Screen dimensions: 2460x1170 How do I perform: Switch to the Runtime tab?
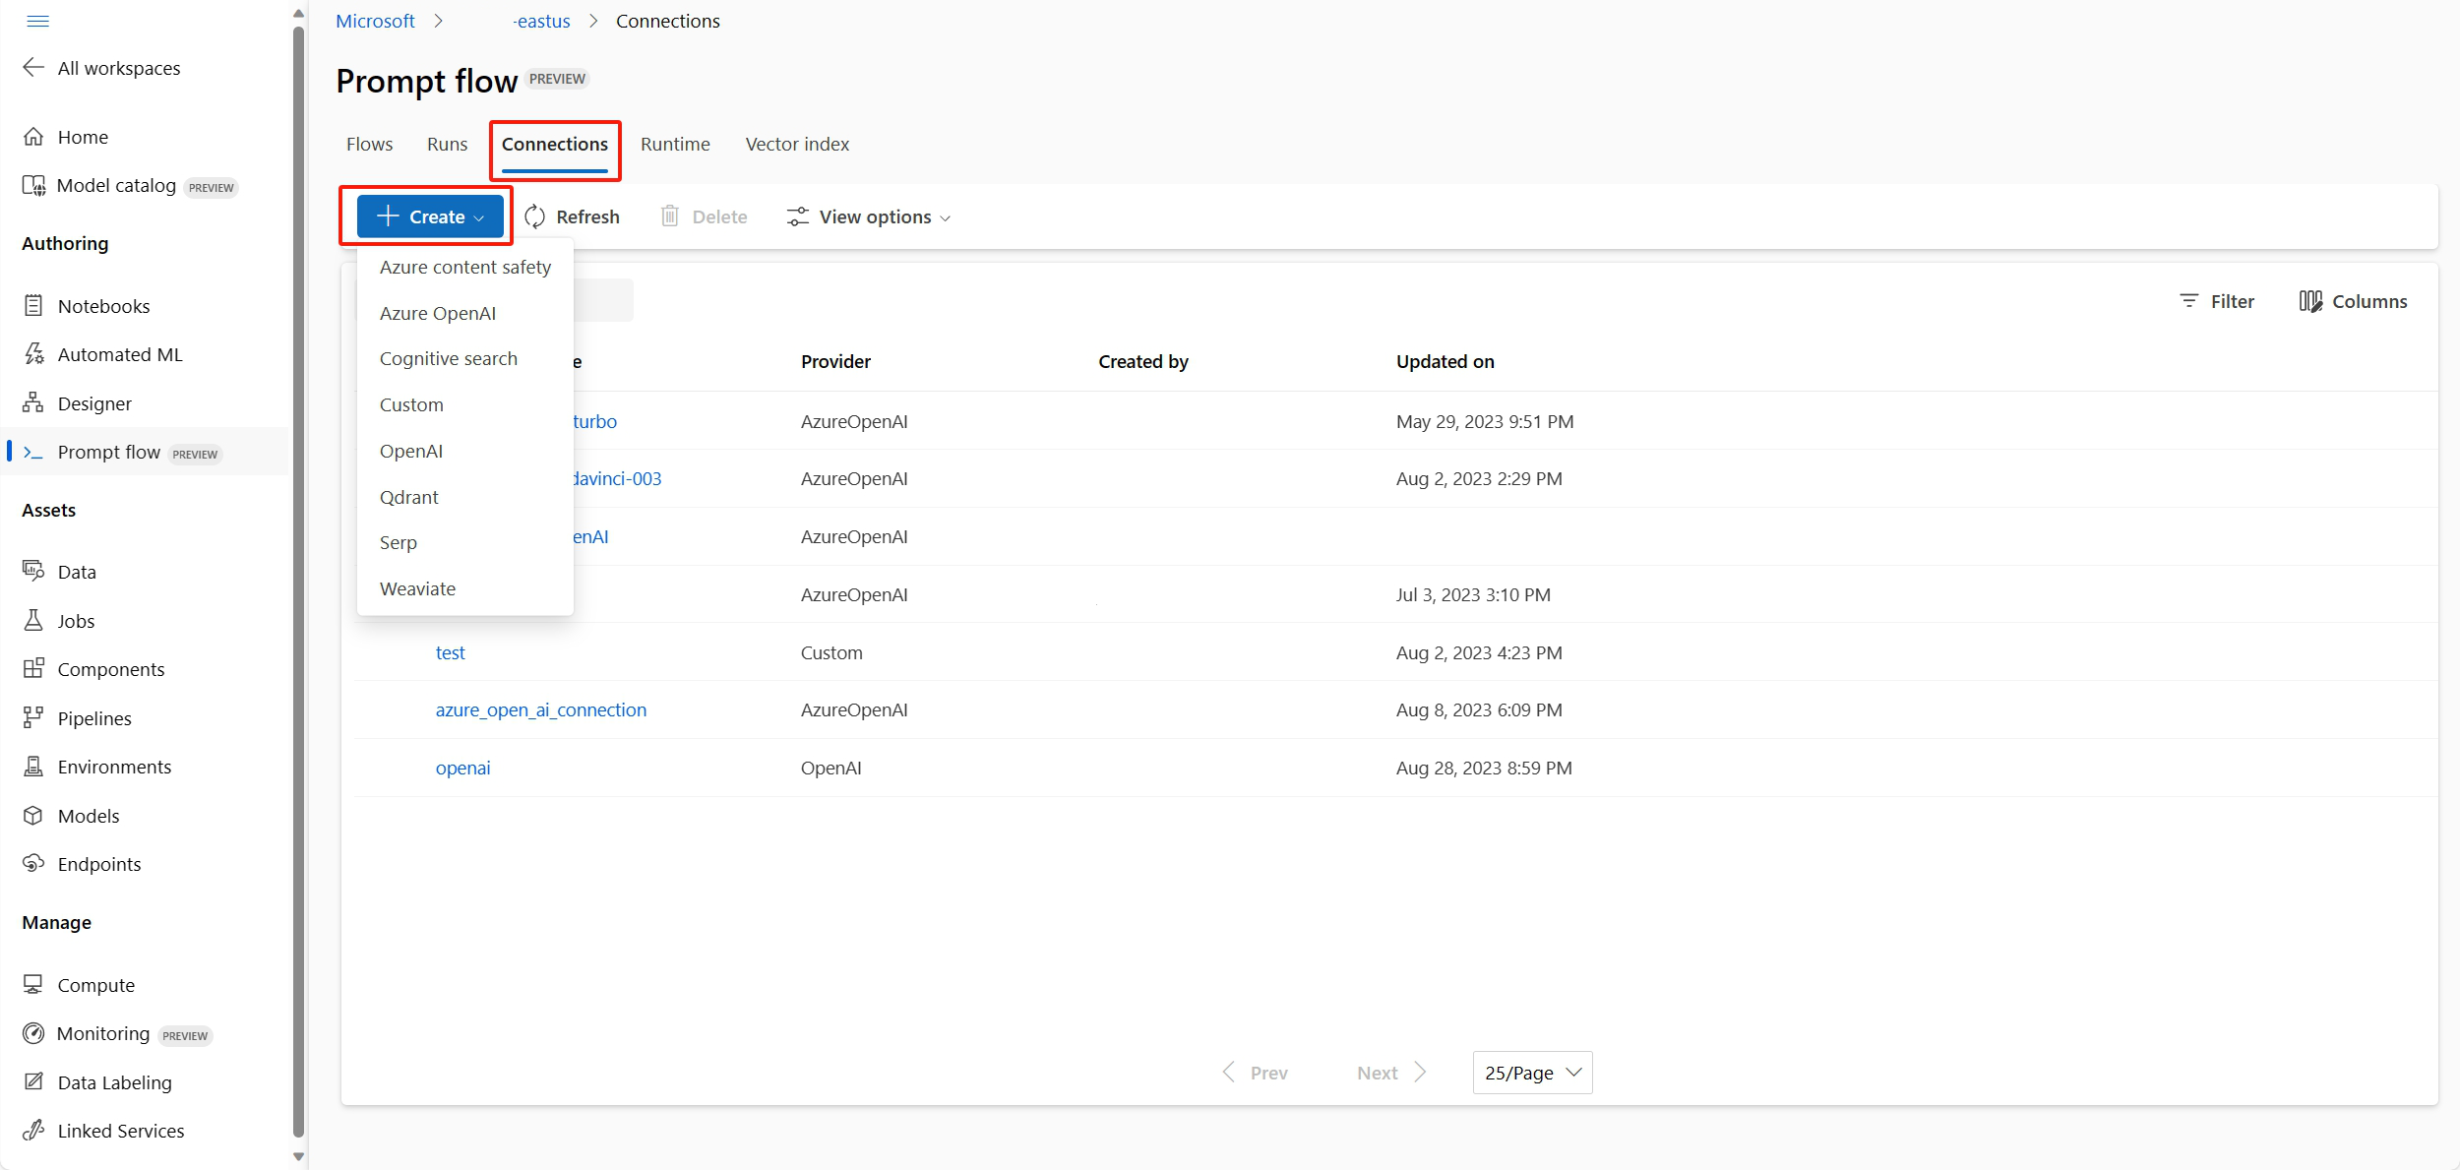(x=674, y=144)
